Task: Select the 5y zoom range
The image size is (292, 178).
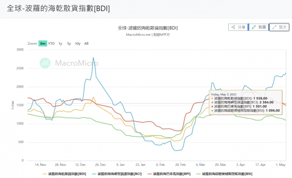Action: 69,43
